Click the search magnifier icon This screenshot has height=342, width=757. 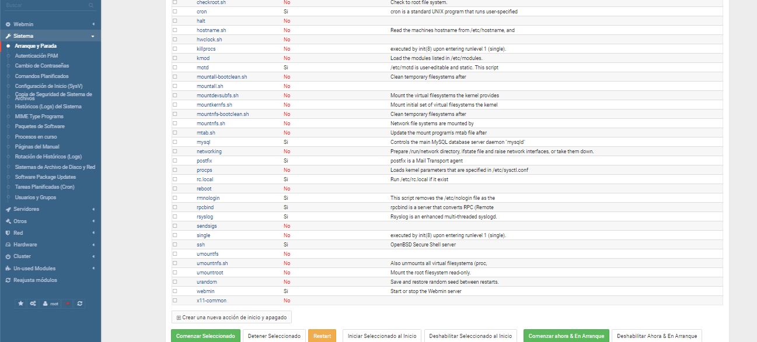click(91, 5)
